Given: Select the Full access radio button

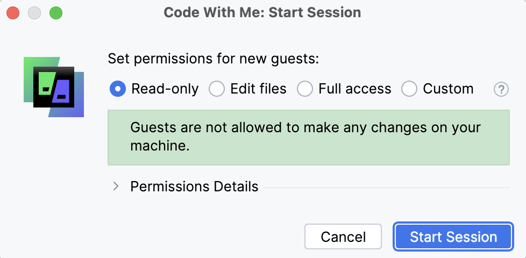Looking at the screenshot, I should pyautogui.click(x=305, y=89).
